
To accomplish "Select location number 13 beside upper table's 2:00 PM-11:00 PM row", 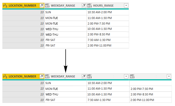I will [23, 45].
